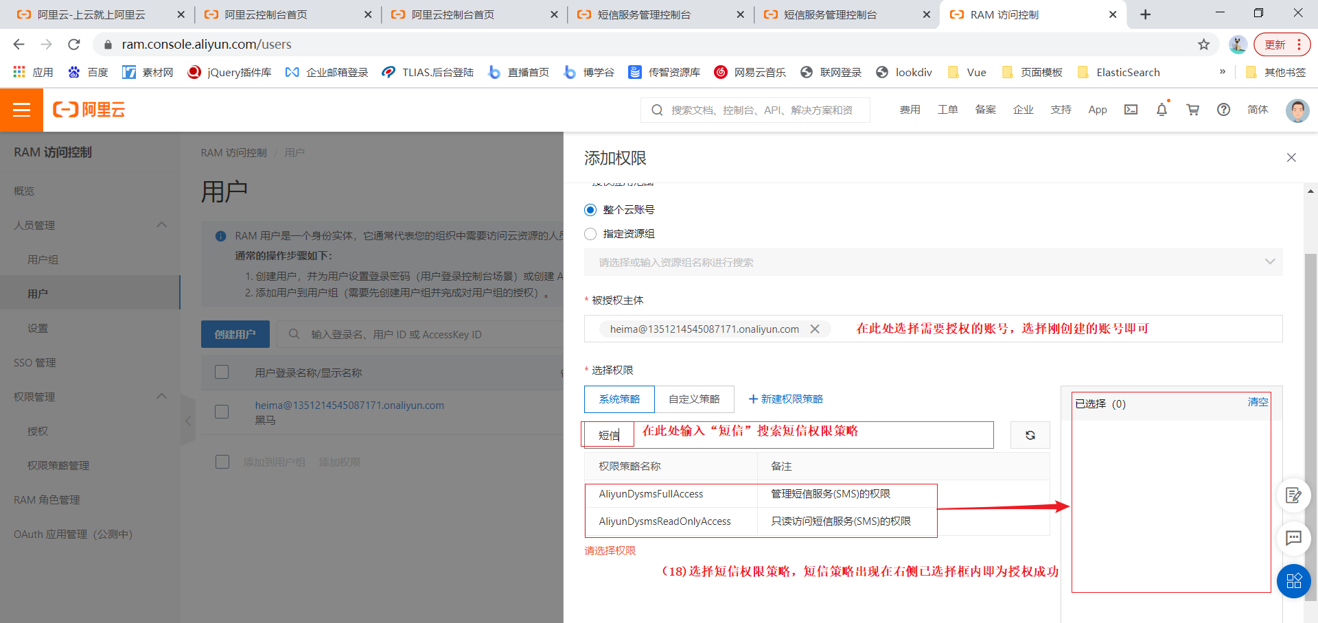Open RAM 角色管理 in the sidebar
This screenshot has width=1318, height=623.
coord(47,499)
